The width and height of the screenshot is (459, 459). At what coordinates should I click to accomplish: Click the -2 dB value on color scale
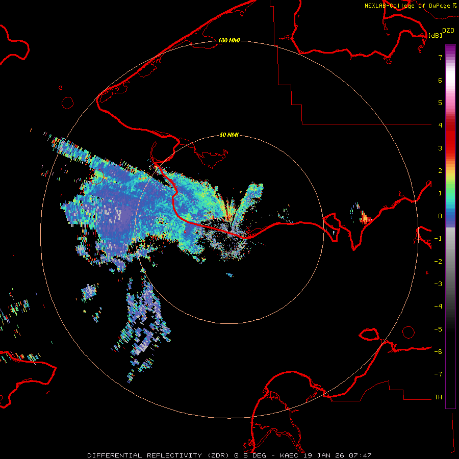click(x=438, y=262)
